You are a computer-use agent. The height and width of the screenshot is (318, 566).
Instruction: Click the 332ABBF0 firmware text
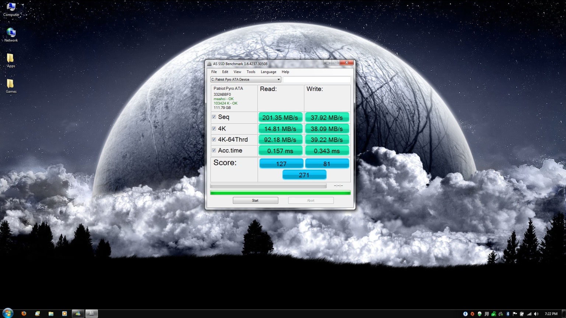point(222,94)
